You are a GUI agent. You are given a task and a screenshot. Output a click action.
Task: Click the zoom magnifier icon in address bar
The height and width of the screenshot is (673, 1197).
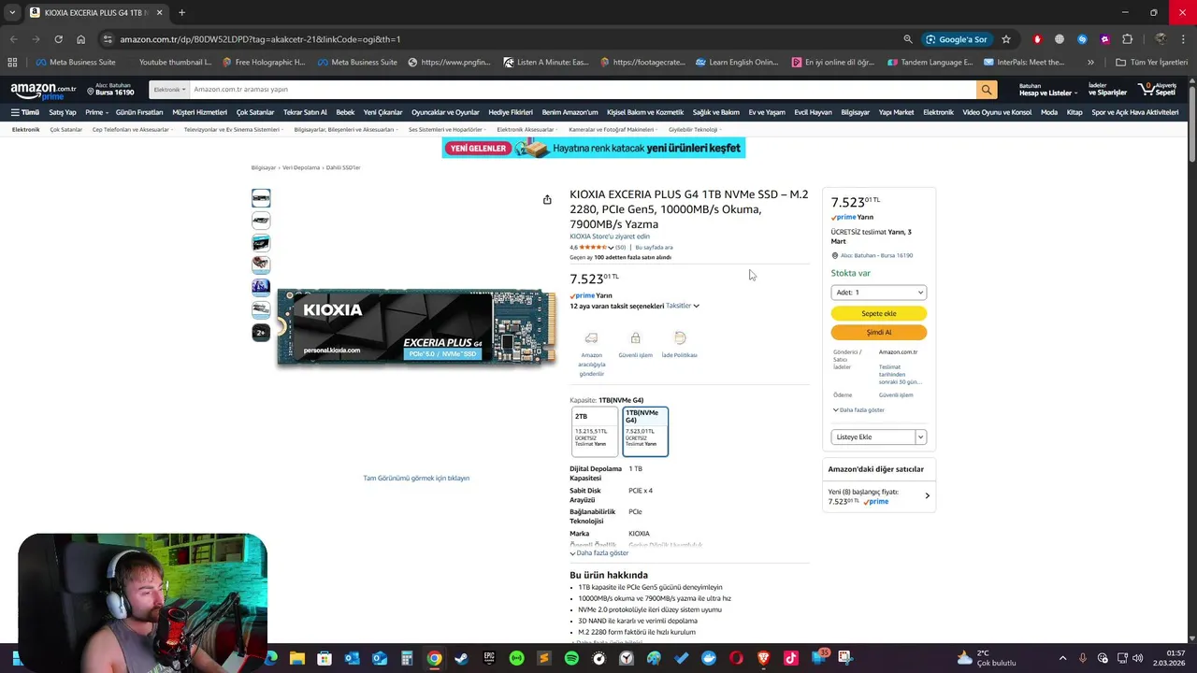tap(908, 39)
